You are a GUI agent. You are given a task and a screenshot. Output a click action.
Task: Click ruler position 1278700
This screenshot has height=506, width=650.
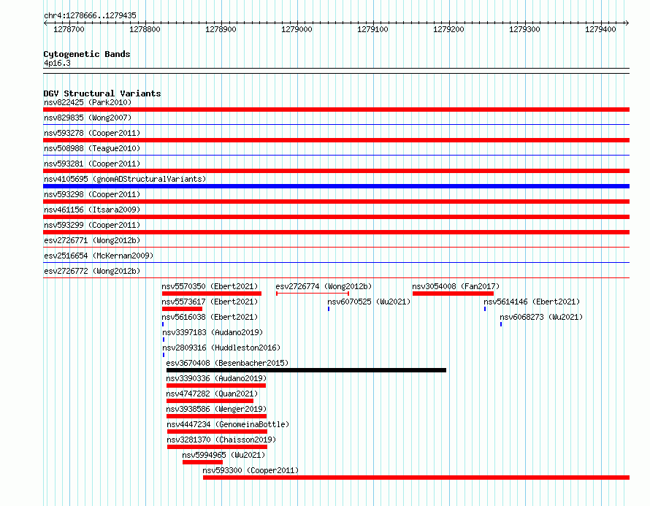[x=69, y=29]
